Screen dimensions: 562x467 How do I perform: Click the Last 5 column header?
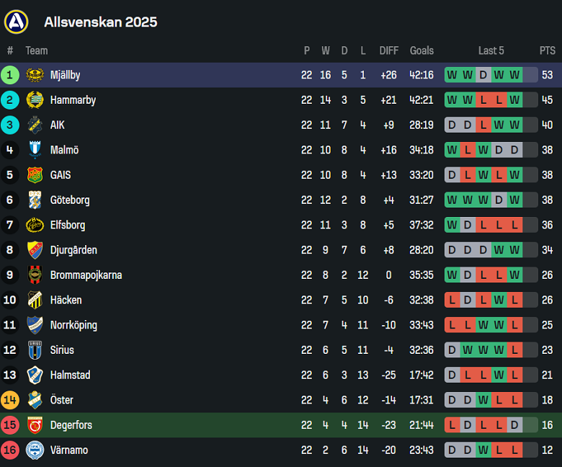pyautogui.click(x=491, y=50)
